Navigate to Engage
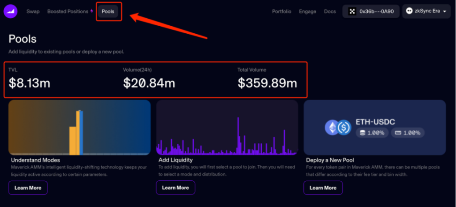The height and width of the screenshot is (207, 456). (307, 11)
